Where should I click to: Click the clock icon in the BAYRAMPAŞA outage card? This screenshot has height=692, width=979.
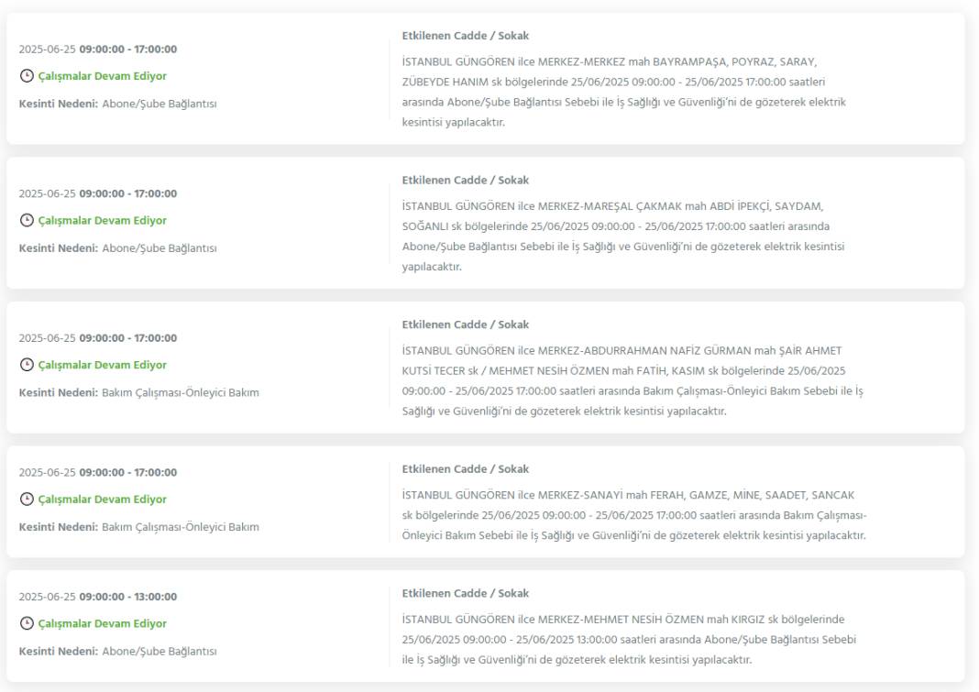pyautogui.click(x=27, y=76)
